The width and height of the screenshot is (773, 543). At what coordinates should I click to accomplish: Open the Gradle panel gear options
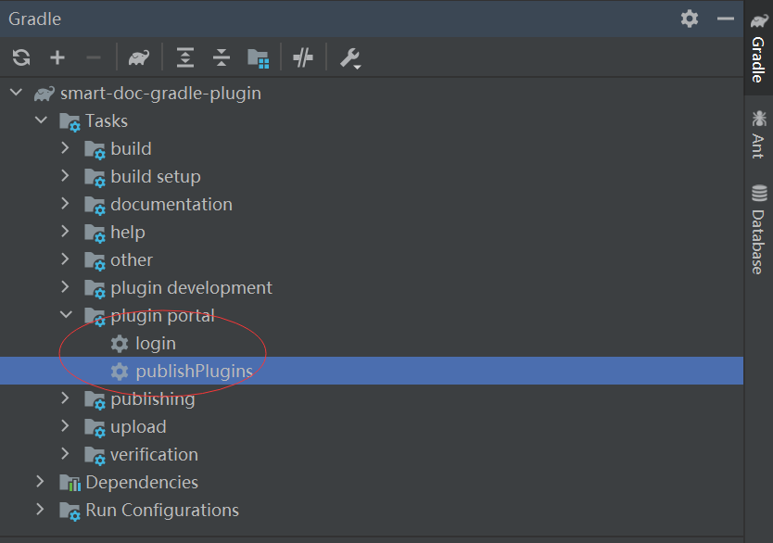tap(690, 19)
